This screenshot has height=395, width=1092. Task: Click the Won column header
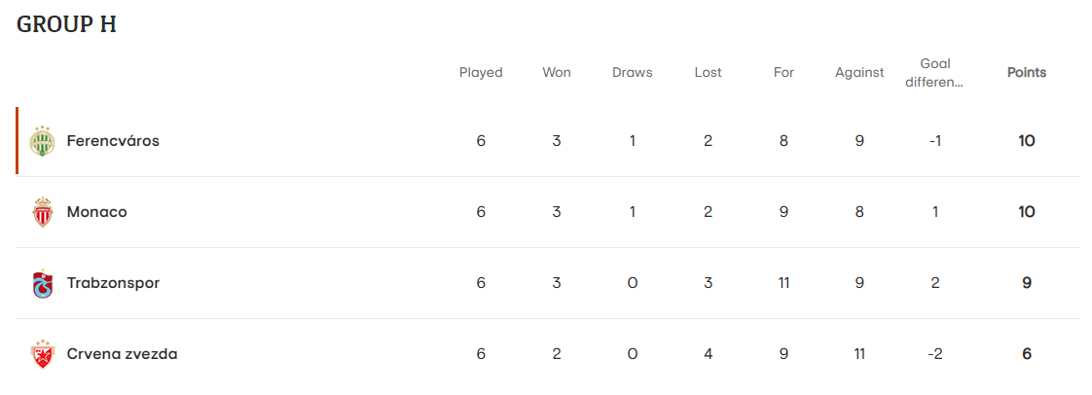[x=557, y=73]
